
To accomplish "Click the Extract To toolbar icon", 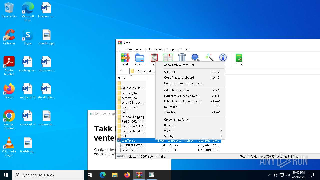I will [x=140, y=60].
